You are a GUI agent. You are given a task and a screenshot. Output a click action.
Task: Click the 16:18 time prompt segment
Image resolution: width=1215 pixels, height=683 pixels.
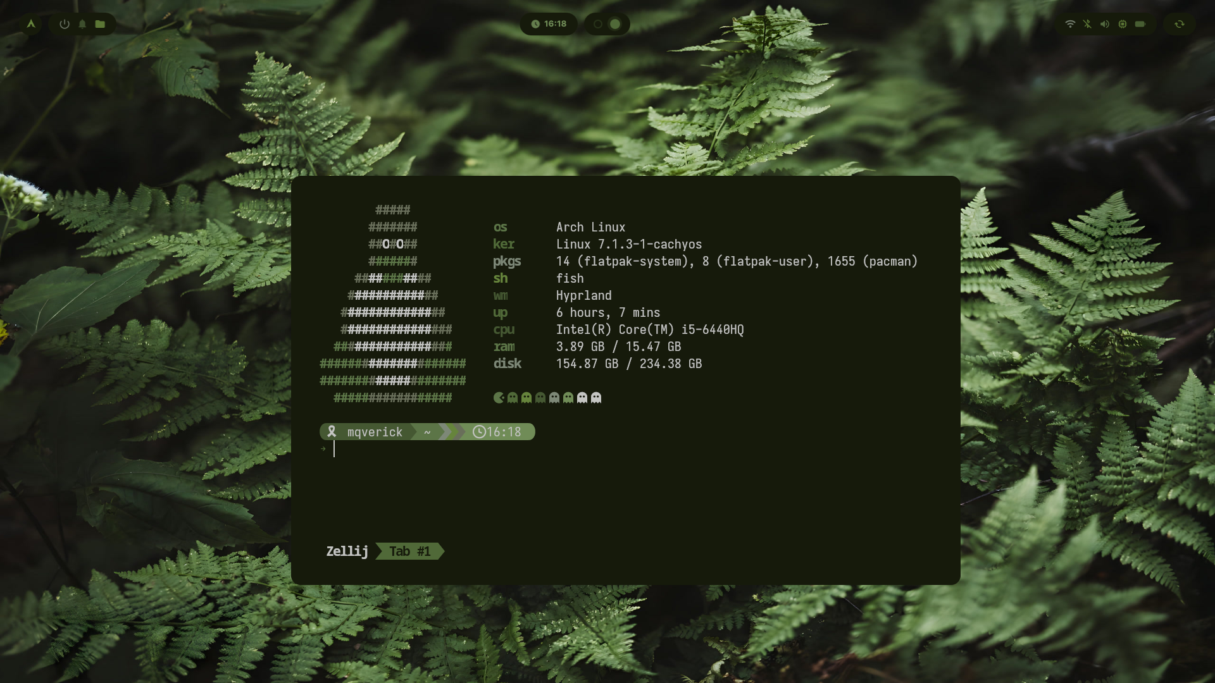pyautogui.click(x=497, y=432)
